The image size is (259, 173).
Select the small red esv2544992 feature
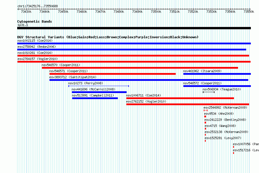pos(205,110)
